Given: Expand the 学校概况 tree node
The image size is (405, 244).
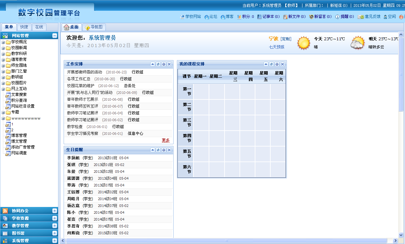Looking at the screenshot, I should [3, 42].
